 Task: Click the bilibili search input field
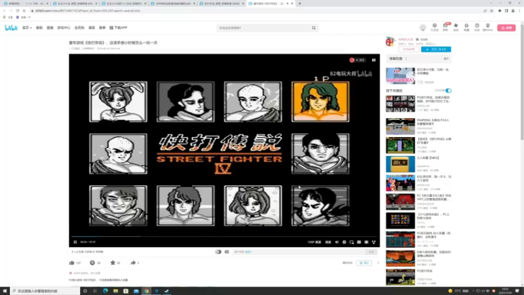pos(264,28)
